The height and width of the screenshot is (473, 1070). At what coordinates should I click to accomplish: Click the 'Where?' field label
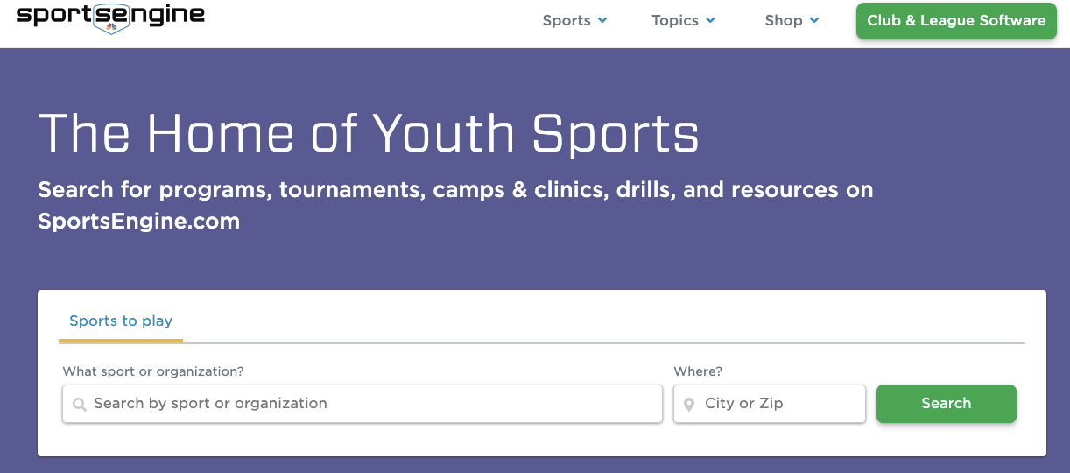tap(698, 371)
